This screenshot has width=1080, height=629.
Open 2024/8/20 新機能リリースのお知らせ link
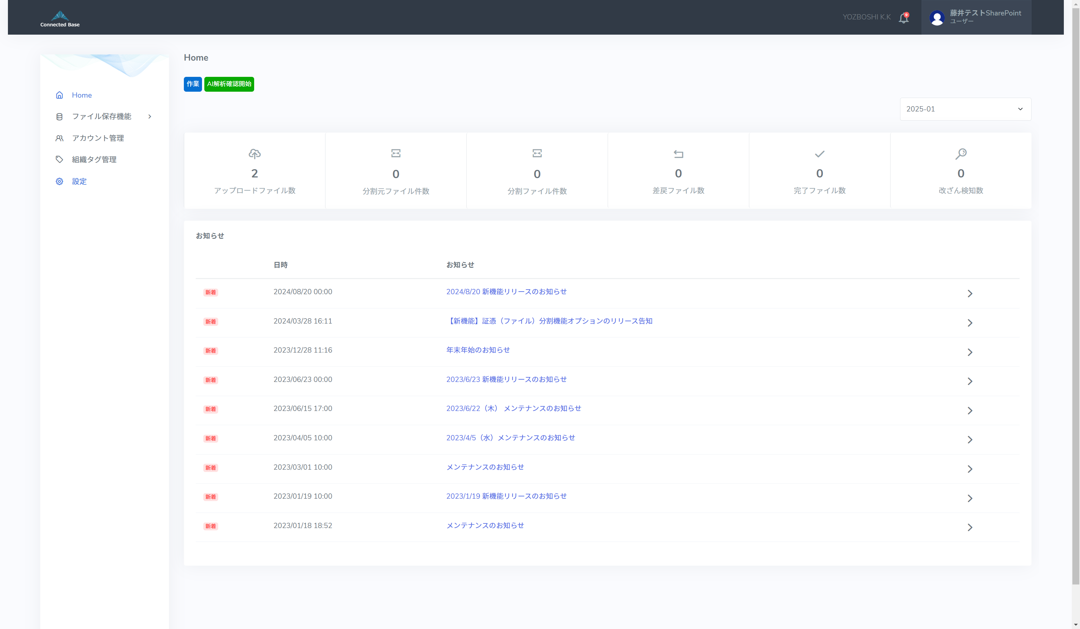(506, 292)
